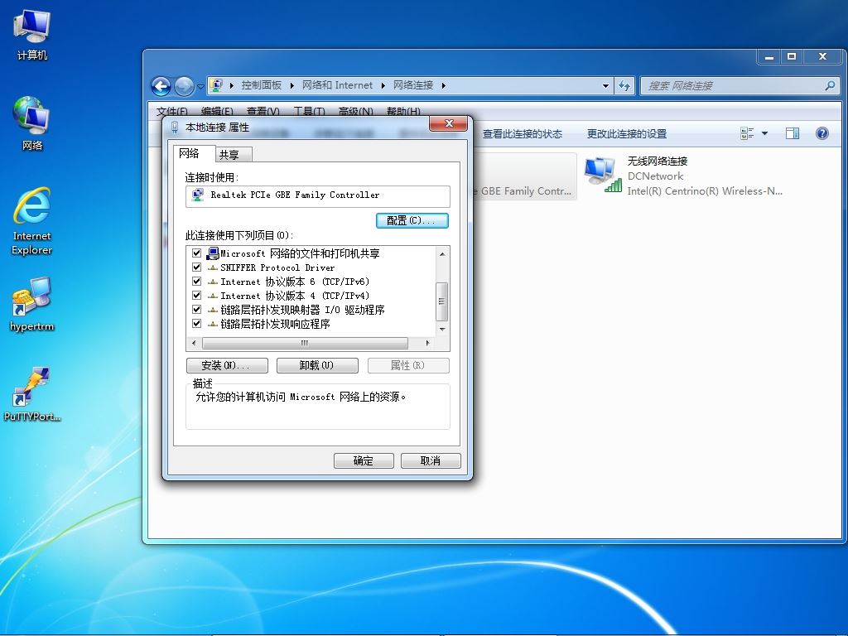Screen dimensions: 848x636
Task: Expand the address bar history dropdown
Action: [605, 85]
